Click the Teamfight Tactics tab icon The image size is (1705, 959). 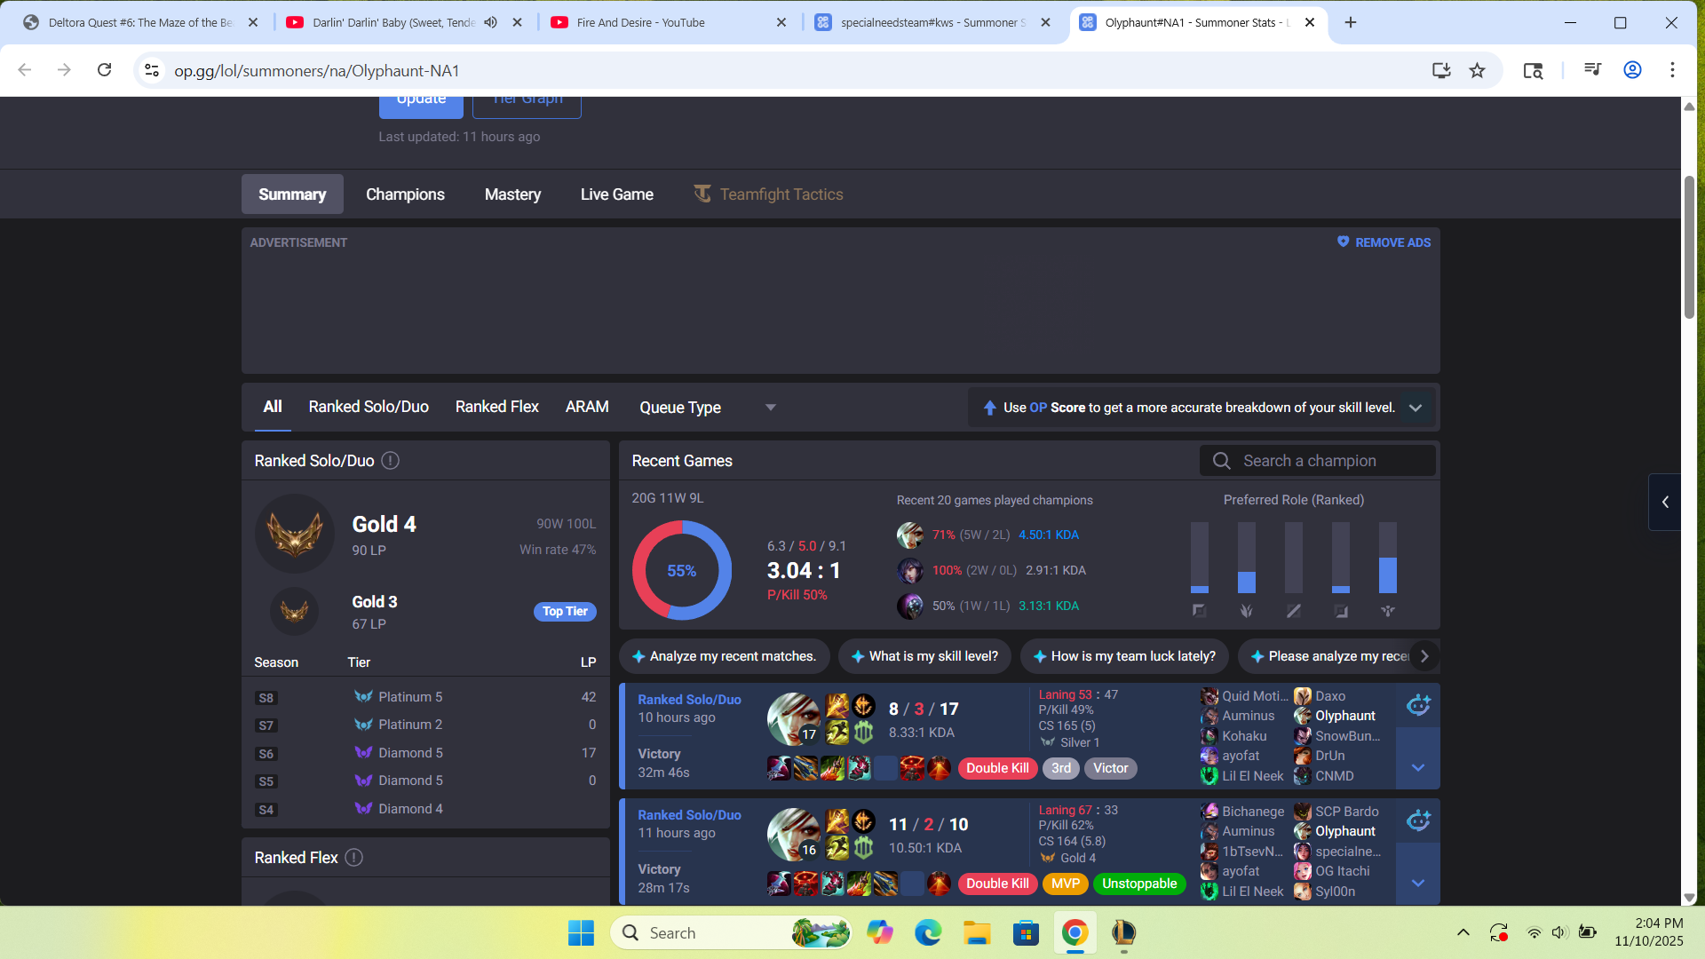[702, 194]
